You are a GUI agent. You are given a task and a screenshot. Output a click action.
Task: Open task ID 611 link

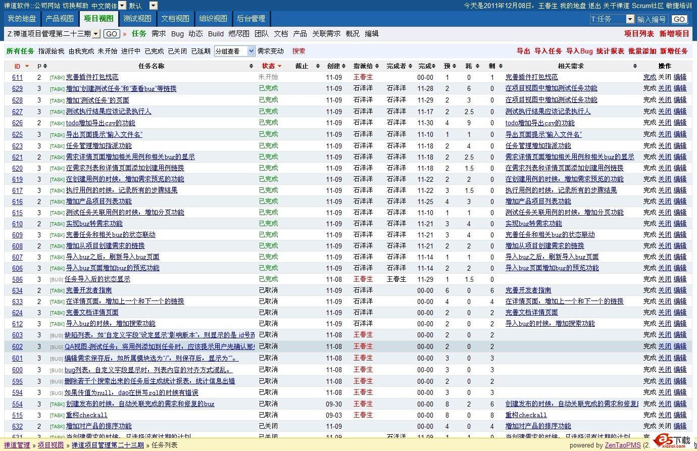[18, 77]
